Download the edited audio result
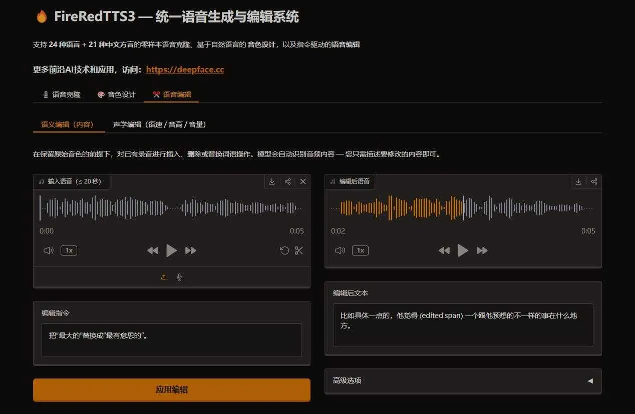Screen dimensions: 635x414 578,181
